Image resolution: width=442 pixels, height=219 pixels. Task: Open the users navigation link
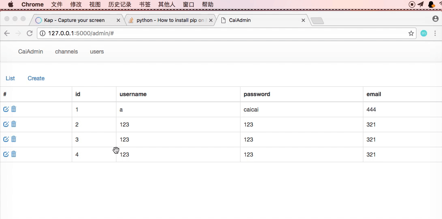(97, 52)
